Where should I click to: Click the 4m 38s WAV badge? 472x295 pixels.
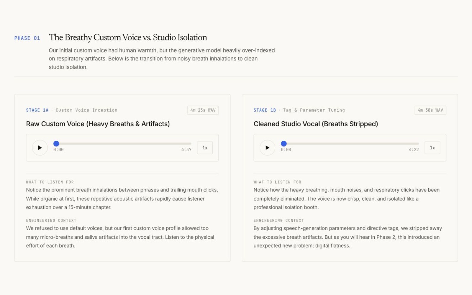pyautogui.click(x=430, y=110)
